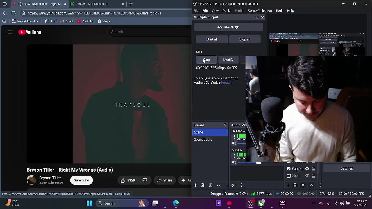Open Sources toolbar three-dot overflow menu
The height and width of the screenshot is (209, 372).
(320, 185)
